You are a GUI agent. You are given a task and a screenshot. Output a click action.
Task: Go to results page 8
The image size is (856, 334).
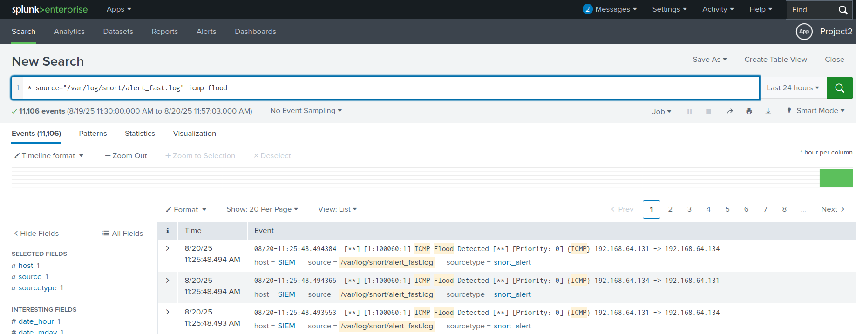[784, 209]
